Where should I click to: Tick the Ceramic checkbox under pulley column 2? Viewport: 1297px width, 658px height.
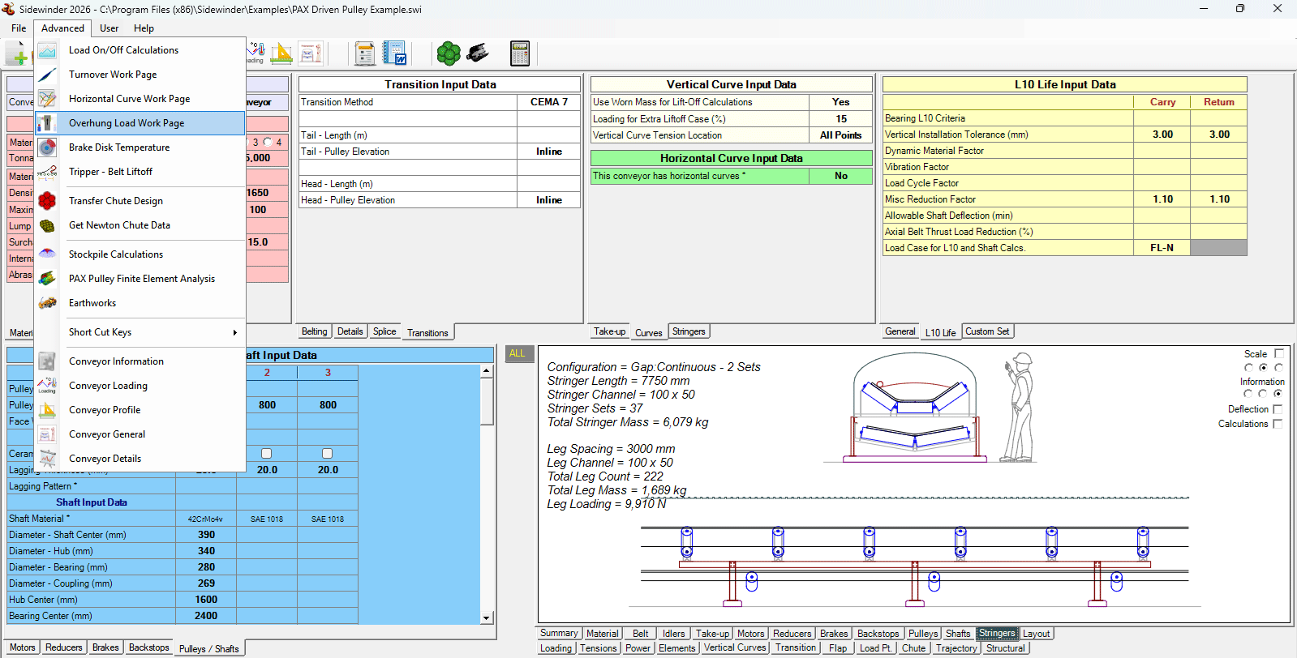(266, 454)
